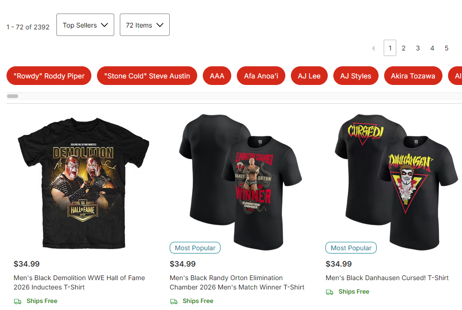Filter by Akira Tozawa
This screenshot has width=462, height=310.
click(x=413, y=76)
